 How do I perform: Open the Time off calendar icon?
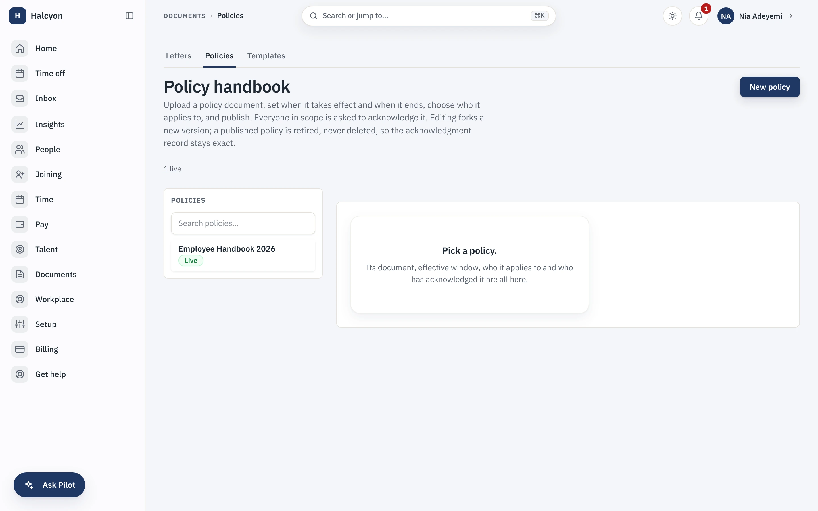[20, 73]
